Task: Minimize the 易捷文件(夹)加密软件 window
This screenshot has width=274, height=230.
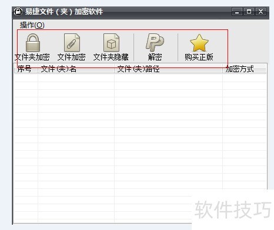Action: (x=237, y=12)
